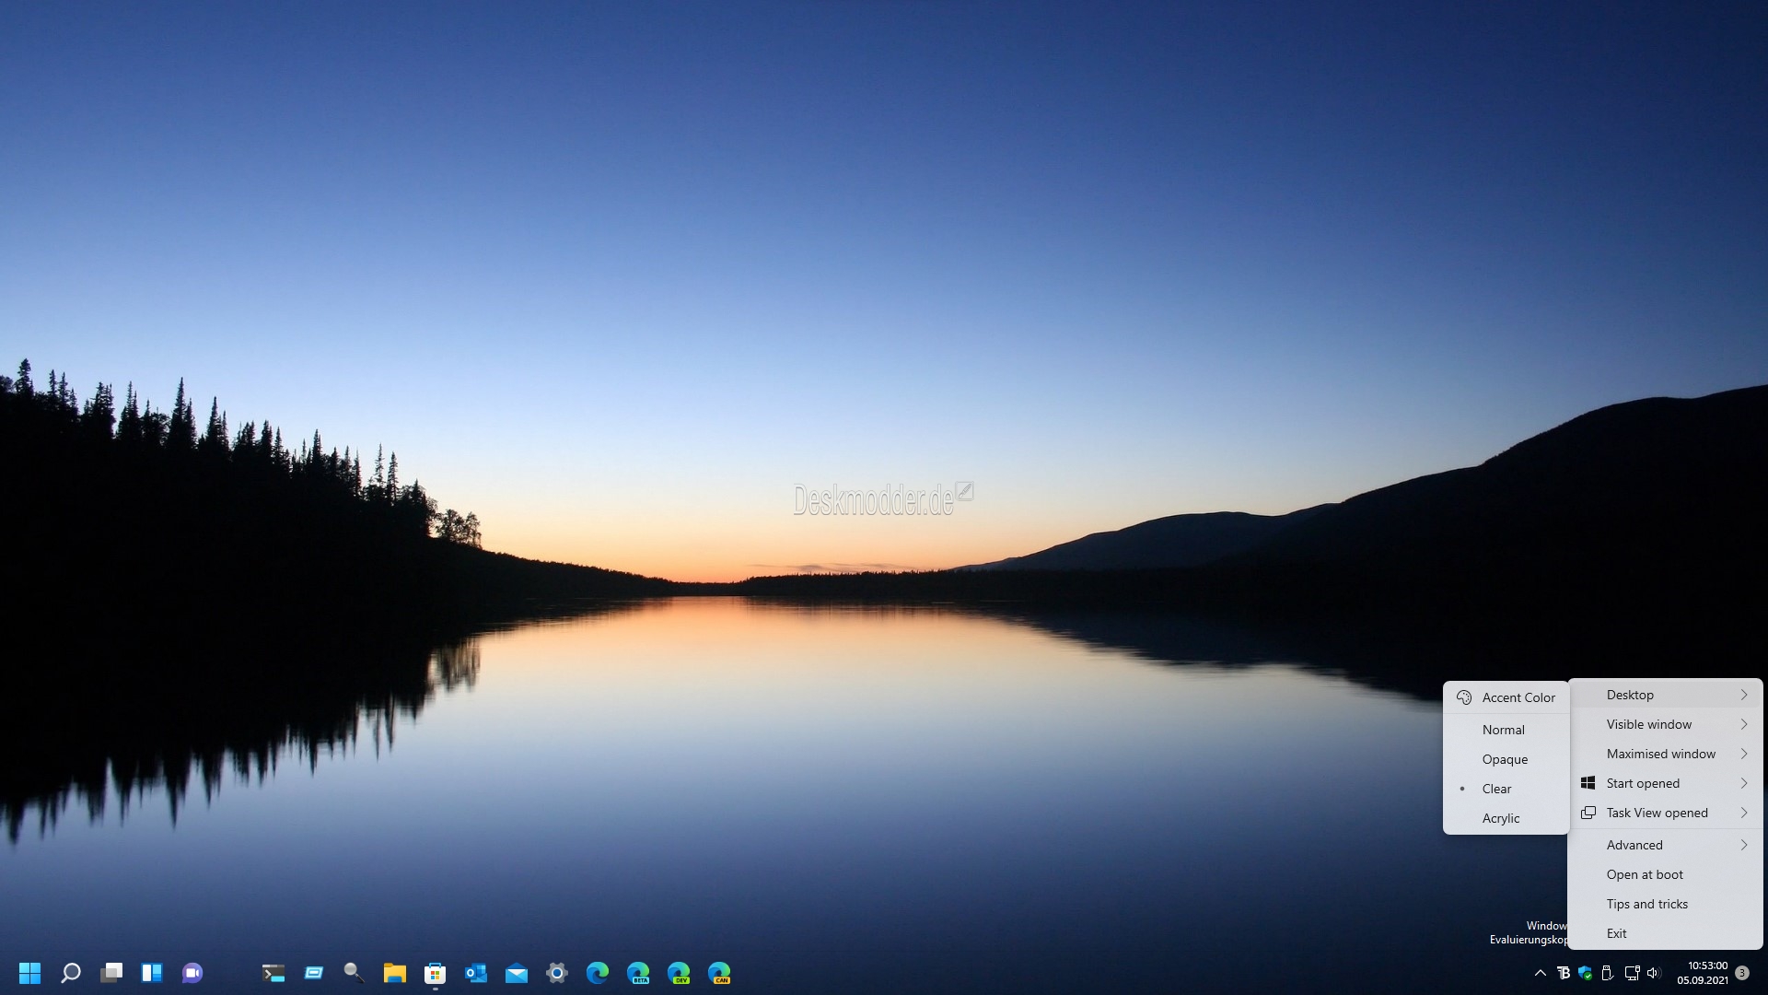
Task: Expand the Task View opened submenu
Action: coord(1665,813)
